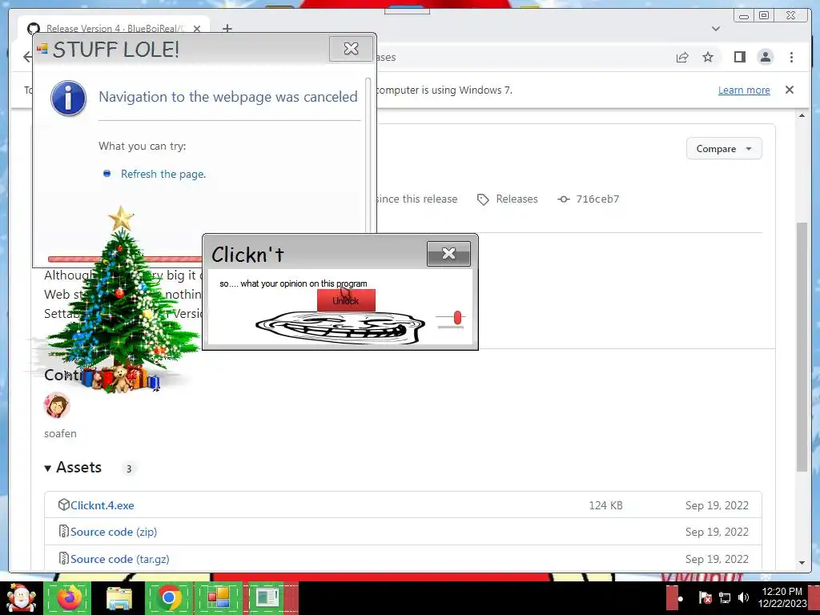Screen dimensions: 820x615
Task: Click the network tray icon
Action: click(x=724, y=597)
